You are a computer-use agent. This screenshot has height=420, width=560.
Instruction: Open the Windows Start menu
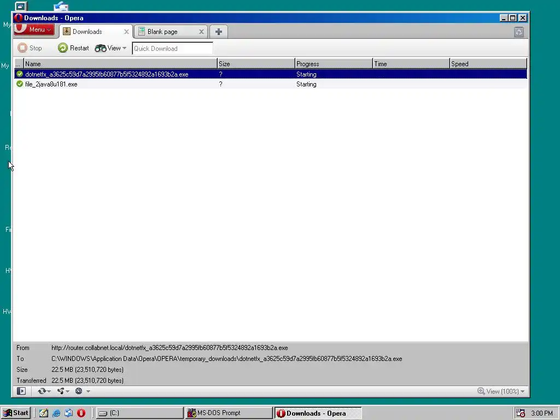tap(16, 413)
